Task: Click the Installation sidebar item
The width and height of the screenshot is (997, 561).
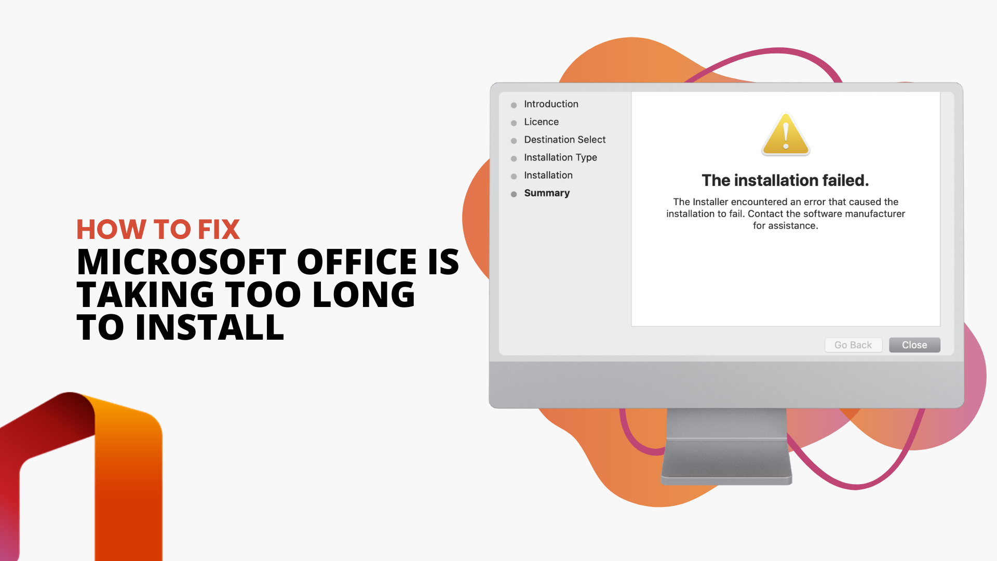Action: [x=548, y=175]
